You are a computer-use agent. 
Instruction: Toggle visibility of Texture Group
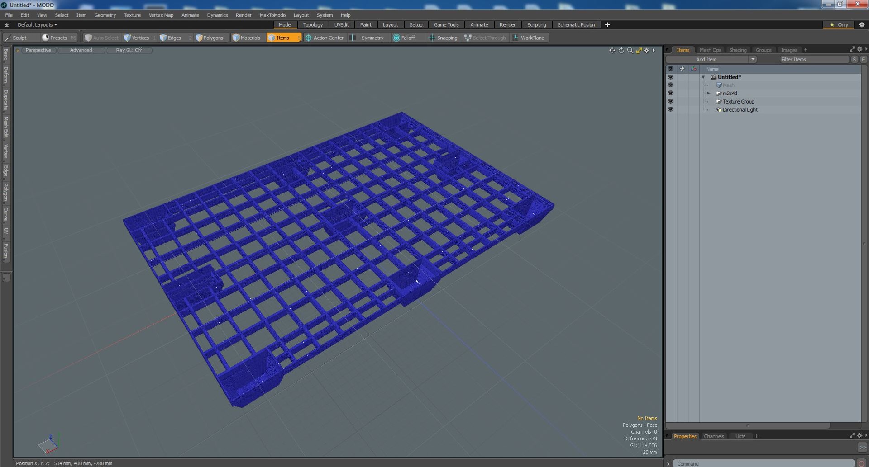pos(670,101)
